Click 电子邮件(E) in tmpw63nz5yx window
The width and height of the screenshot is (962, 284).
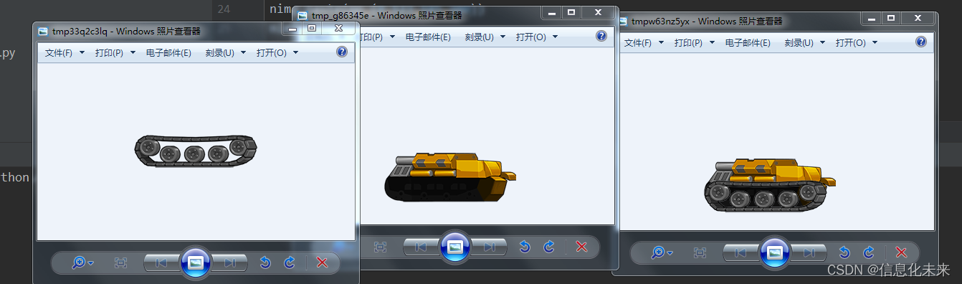coord(748,43)
